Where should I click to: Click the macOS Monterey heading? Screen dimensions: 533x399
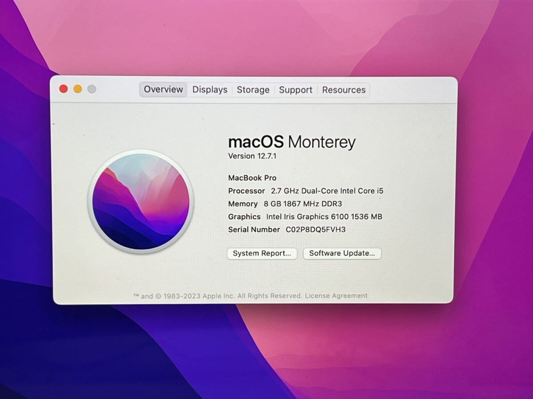click(x=292, y=142)
